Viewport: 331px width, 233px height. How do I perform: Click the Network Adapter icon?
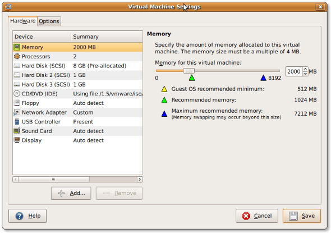coord(17,112)
